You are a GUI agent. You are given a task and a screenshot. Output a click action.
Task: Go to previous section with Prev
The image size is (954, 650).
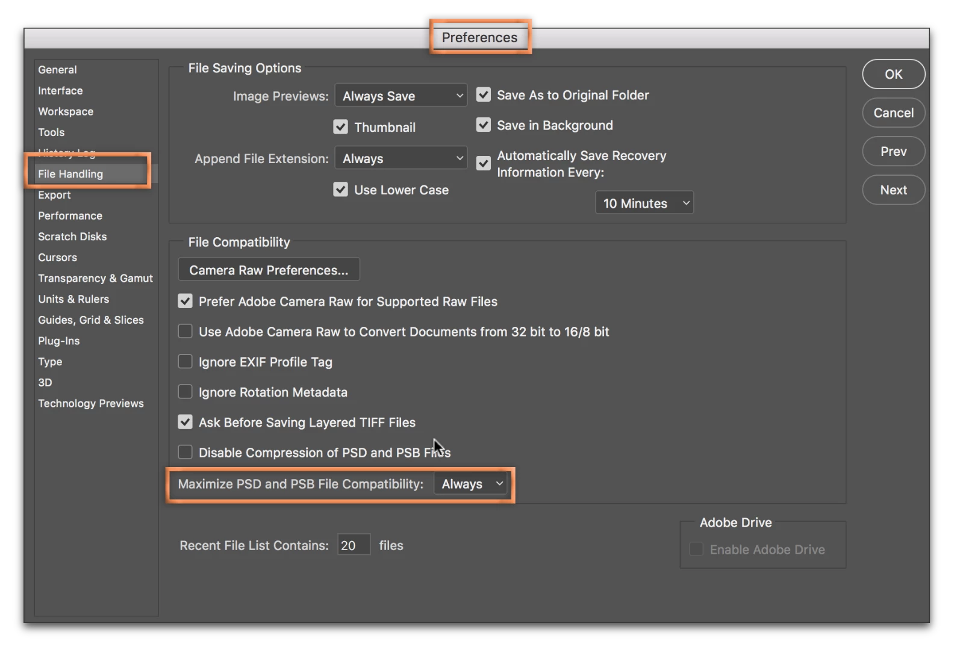coord(894,151)
